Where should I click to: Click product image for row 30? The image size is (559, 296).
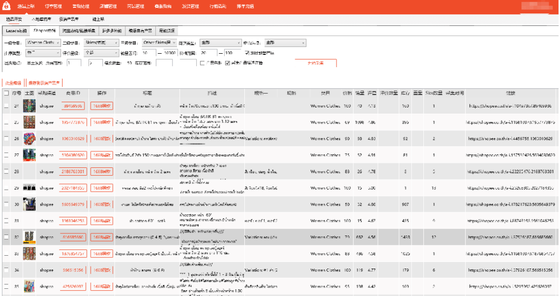(29, 204)
